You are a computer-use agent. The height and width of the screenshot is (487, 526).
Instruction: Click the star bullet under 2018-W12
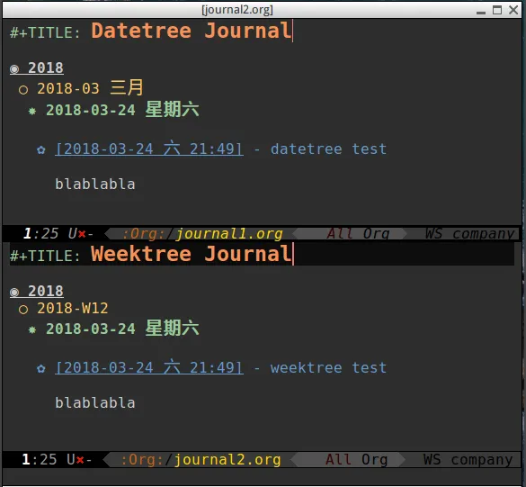coord(32,329)
